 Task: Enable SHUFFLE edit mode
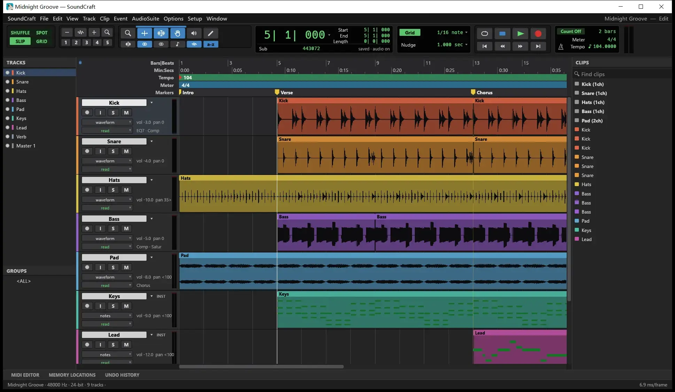[20, 33]
